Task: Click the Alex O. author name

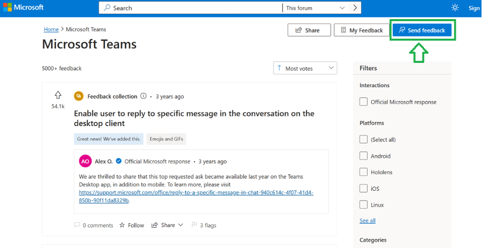Action: pos(104,161)
